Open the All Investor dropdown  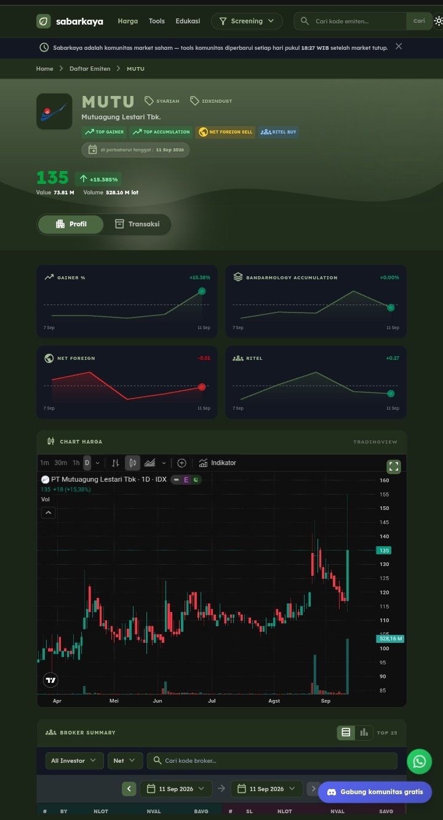pos(74,760)
